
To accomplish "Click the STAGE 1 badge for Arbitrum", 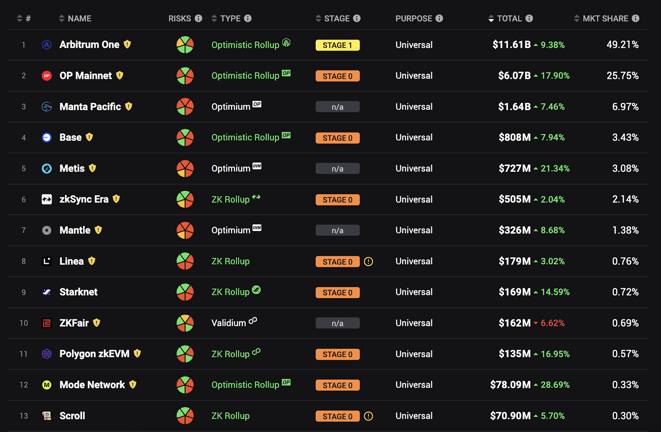I will (x=338, y=45).
